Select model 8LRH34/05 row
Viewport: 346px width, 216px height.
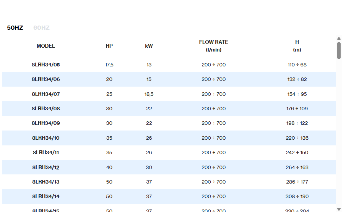[x=45, y=65]
